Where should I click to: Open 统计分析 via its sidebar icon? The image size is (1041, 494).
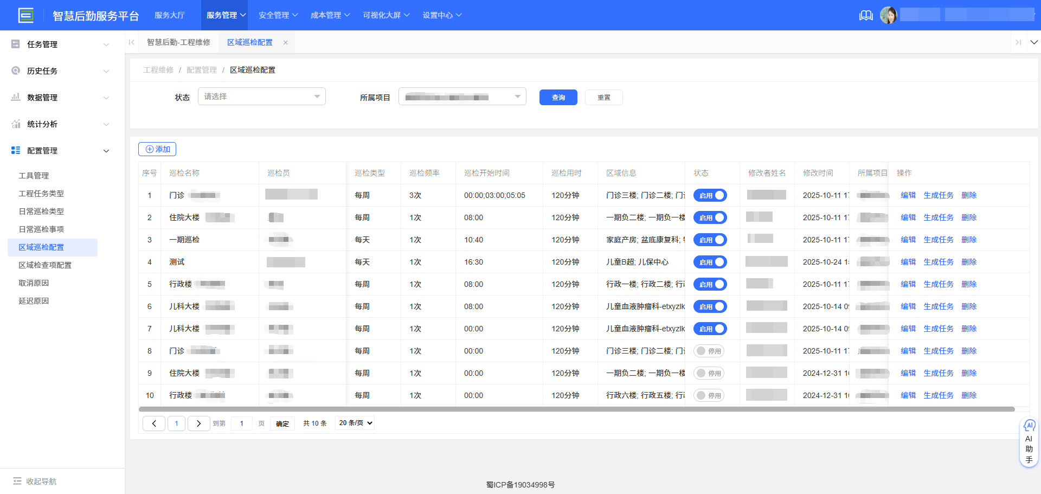point(15,124)
